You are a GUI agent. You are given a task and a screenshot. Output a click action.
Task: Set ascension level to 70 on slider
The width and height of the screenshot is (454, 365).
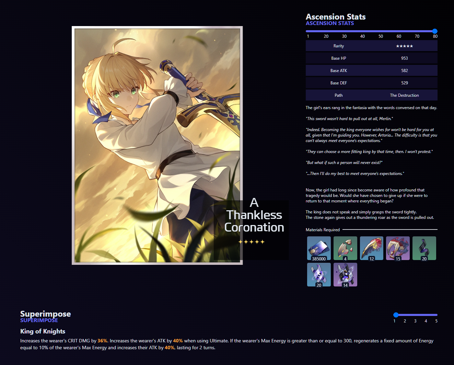point(417,36)
